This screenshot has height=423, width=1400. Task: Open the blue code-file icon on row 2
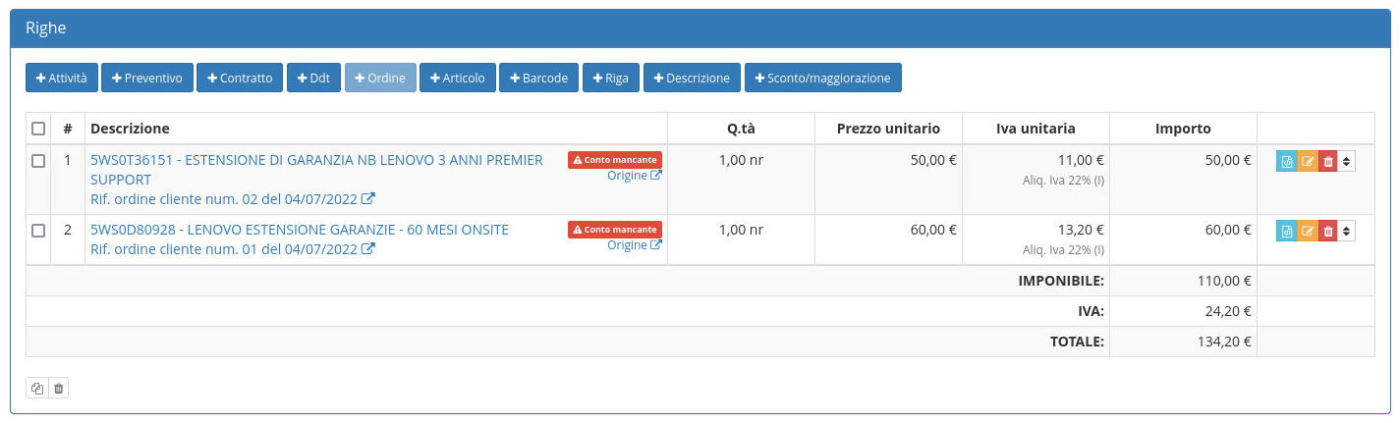tap(1286, 231)
